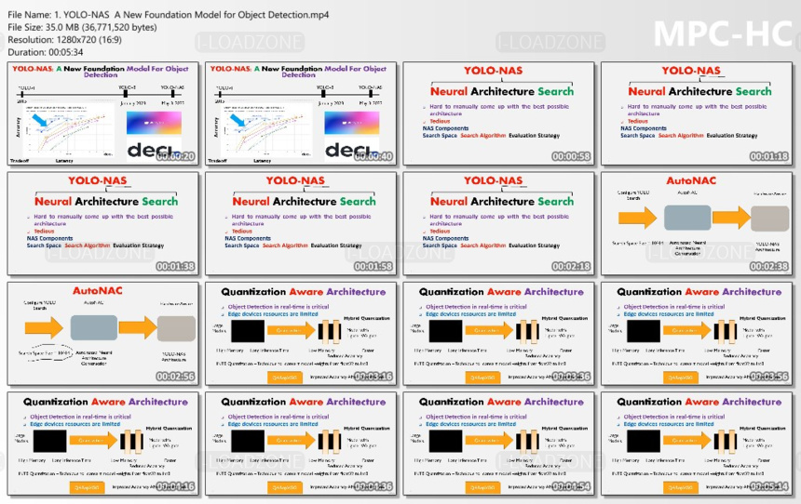
Task: Click the thumbnail marked 00:00:58
Action: click(498, 113)
